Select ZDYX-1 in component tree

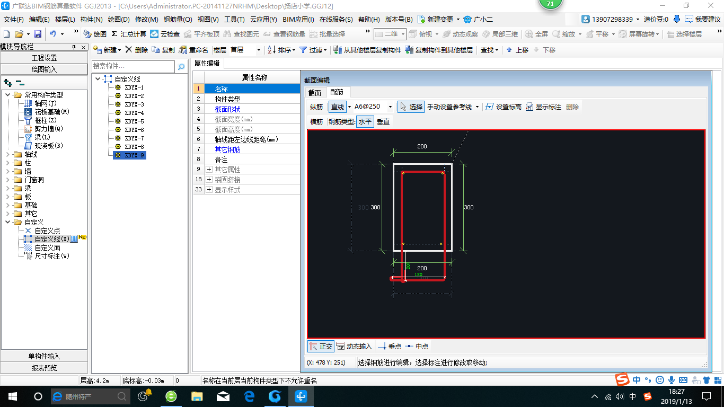pyautogui.click(x=134, y=87)
